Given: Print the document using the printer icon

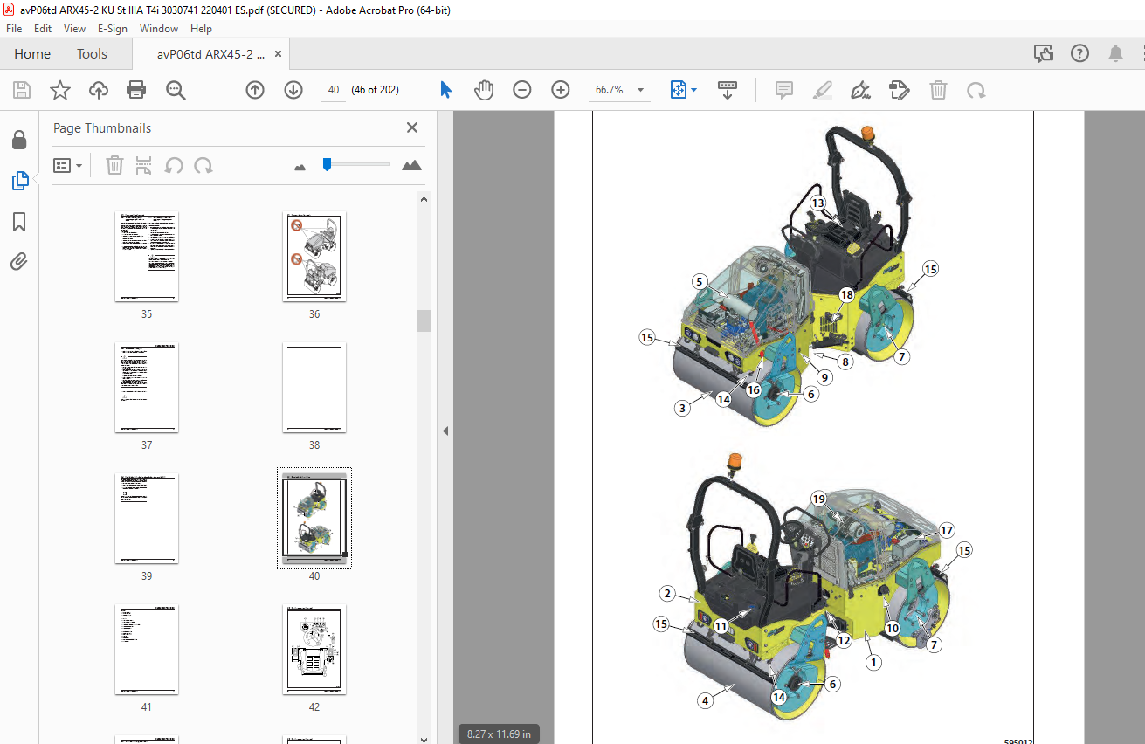Looking at the screenshot, I should pos(136,90).
